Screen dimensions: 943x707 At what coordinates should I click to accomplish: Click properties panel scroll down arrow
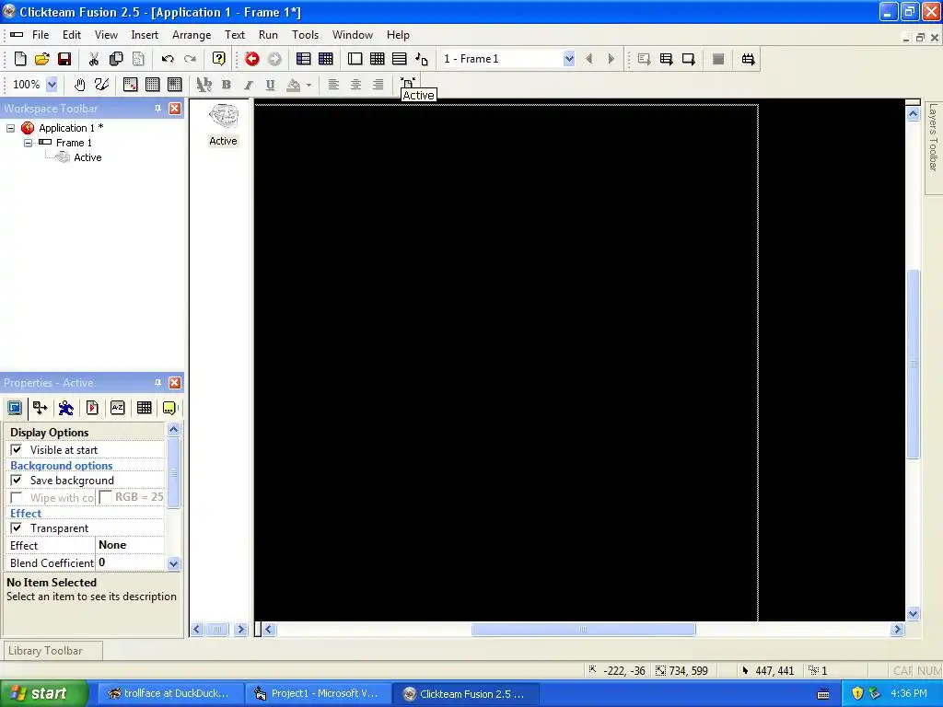173,563
